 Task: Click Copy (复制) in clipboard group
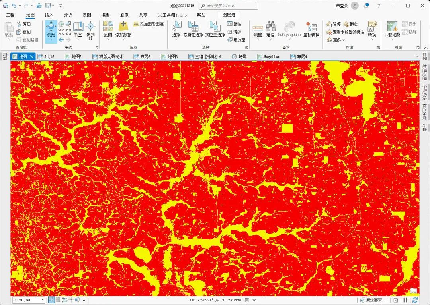click(23, 32)
